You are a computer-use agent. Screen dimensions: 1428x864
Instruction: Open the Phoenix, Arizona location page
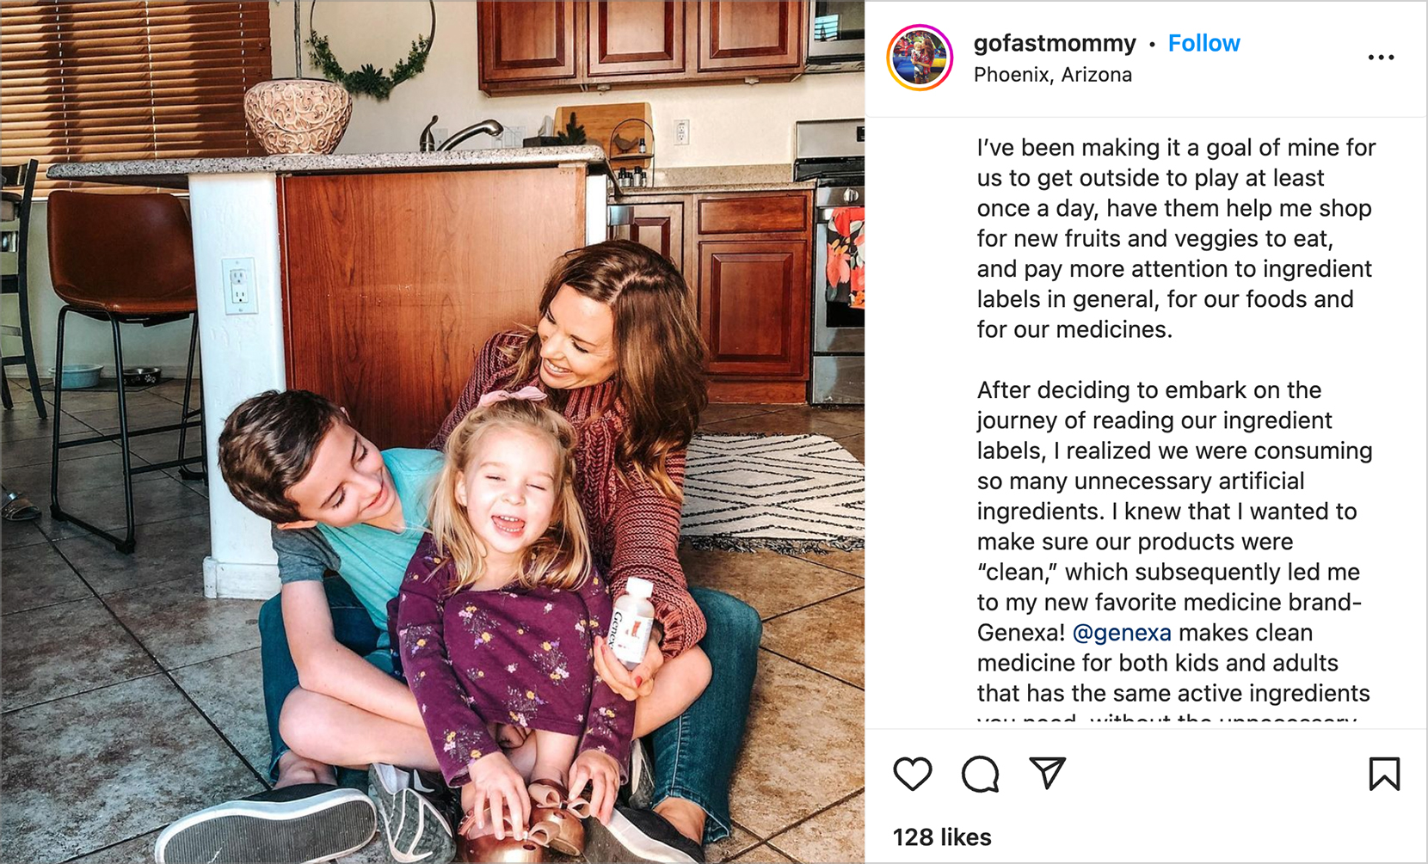(1052, 75)
